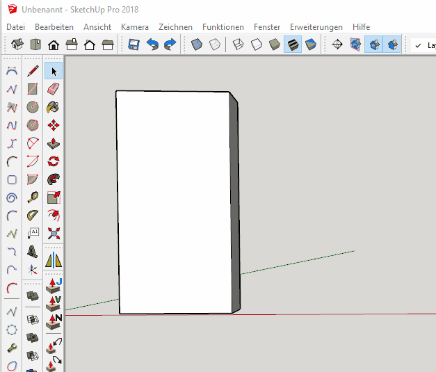Pick the Rotate tool
Viewport: 436px width, 372px height.
point(53,161)
